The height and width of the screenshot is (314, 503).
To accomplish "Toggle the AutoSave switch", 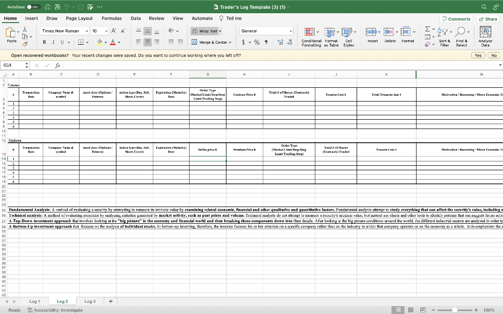I will 33,7.
